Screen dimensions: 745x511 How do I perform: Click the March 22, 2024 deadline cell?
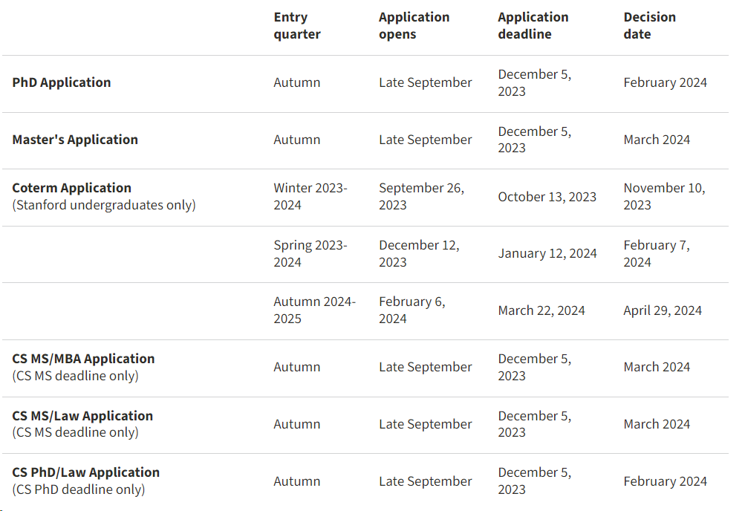541,310
